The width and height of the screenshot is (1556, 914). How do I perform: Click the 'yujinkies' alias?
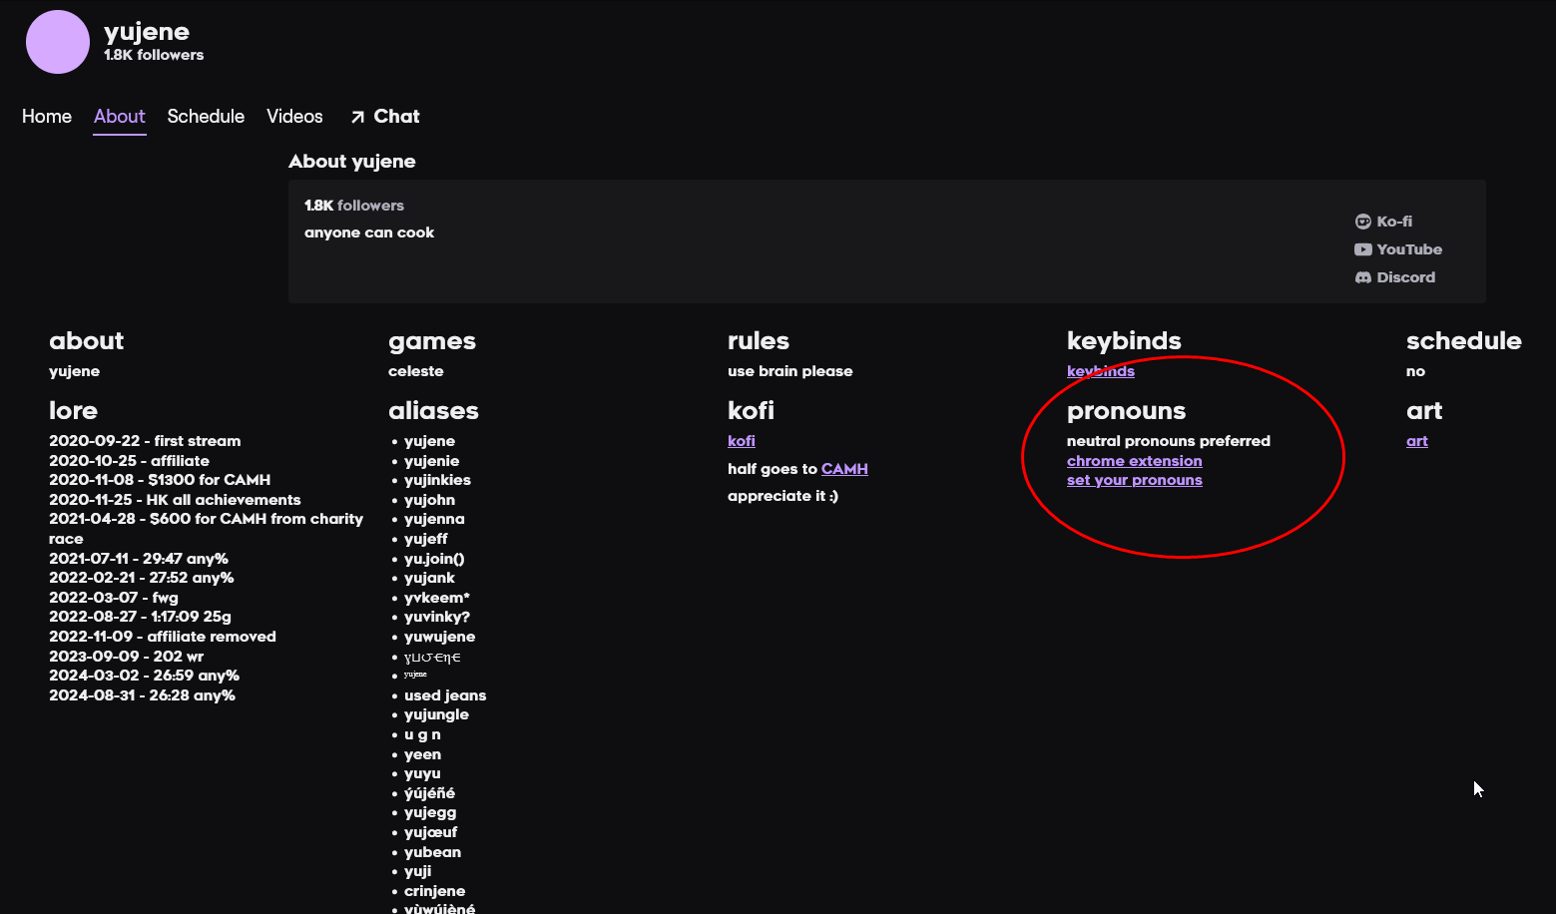tap(437, 480)
